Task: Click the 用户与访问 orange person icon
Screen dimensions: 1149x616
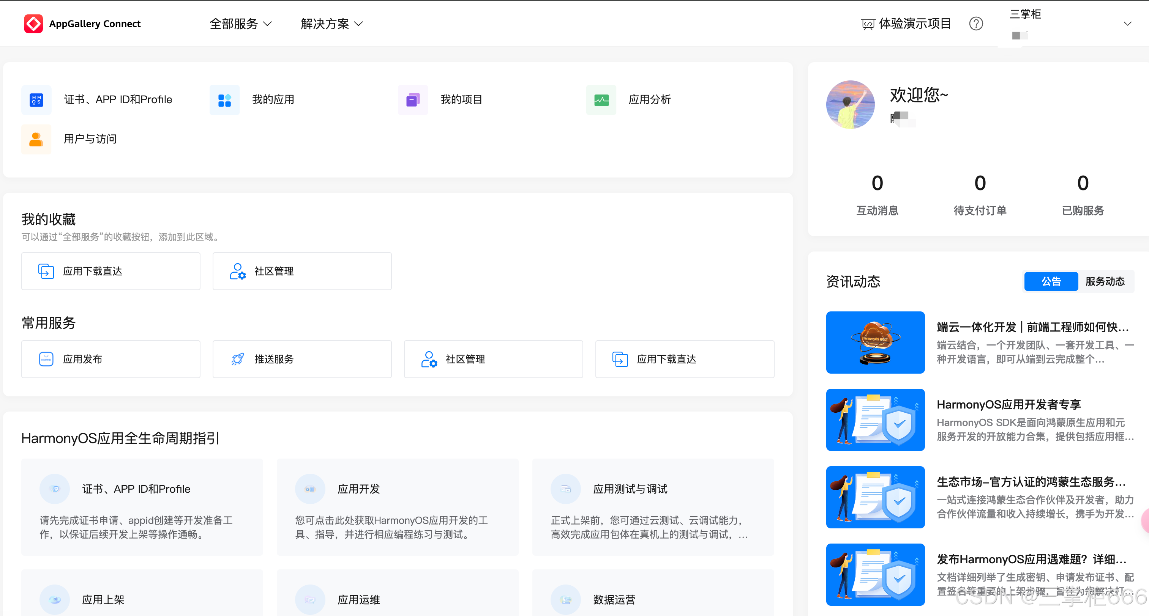Action: pyautogui.click(x=36, y=139)
